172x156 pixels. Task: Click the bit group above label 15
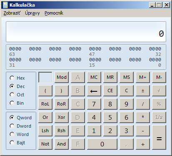(x=95, y=60)
